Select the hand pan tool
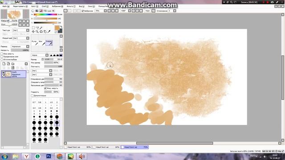The height and width of the screenshot is (160, 285). pos(45,32)
